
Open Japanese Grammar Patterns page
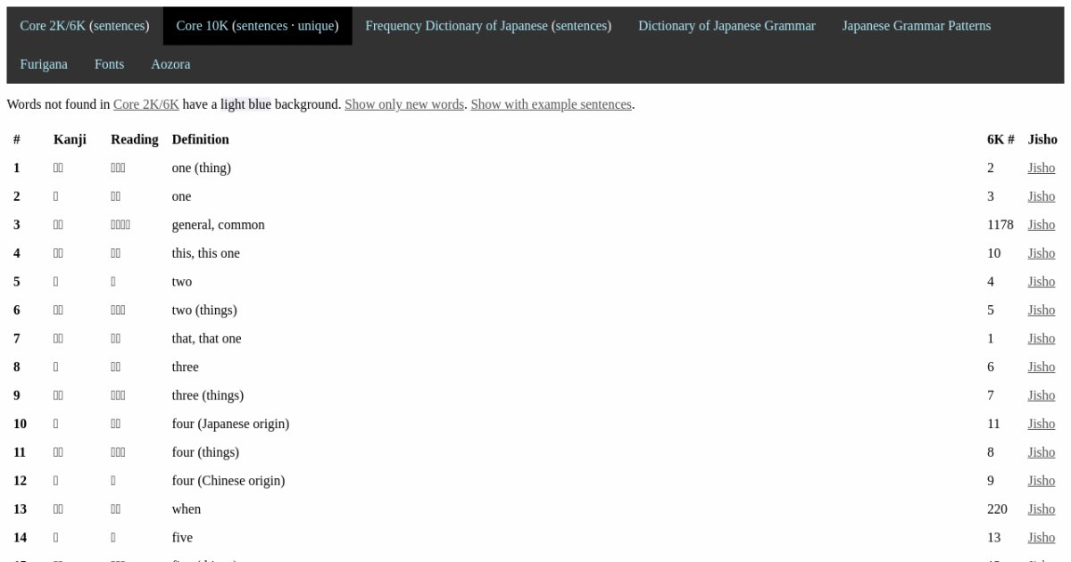click(x=916, y=26)
